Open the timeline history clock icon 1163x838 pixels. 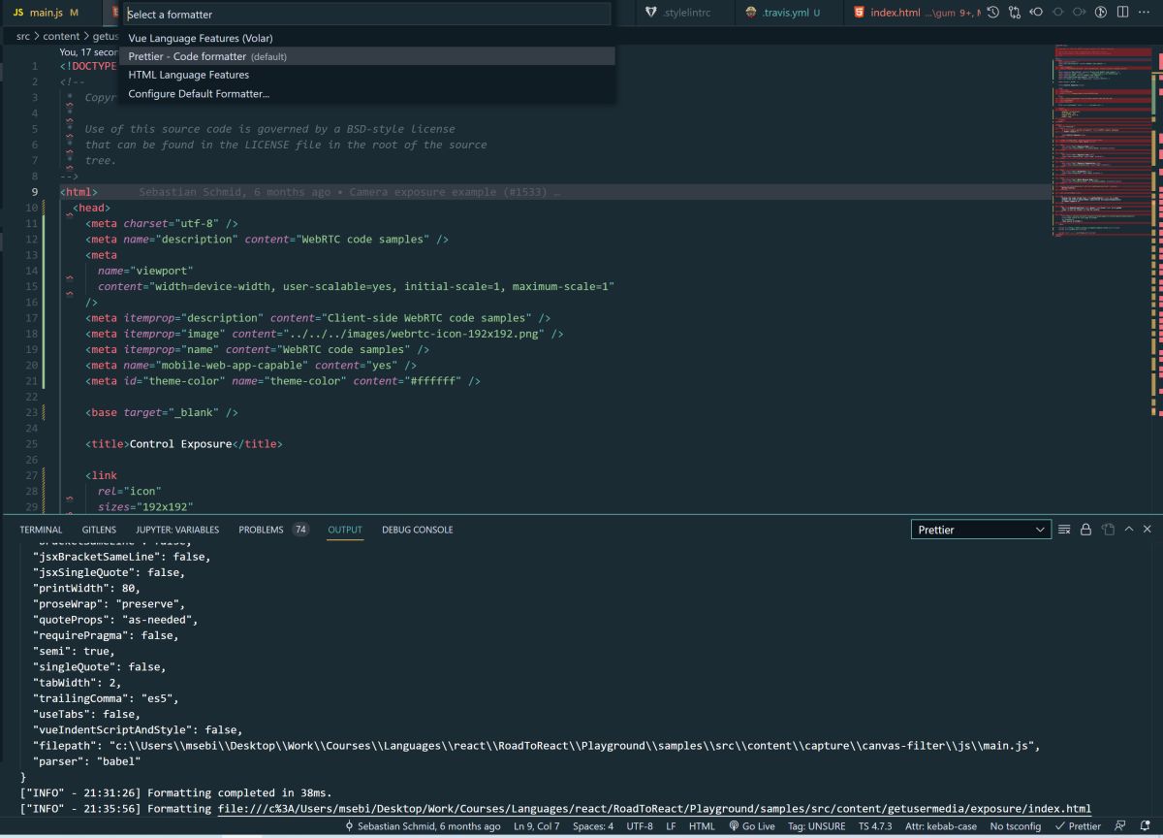click(x=993, y=13)
